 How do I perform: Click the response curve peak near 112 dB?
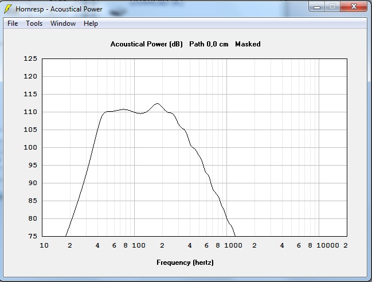coord(157,103)
